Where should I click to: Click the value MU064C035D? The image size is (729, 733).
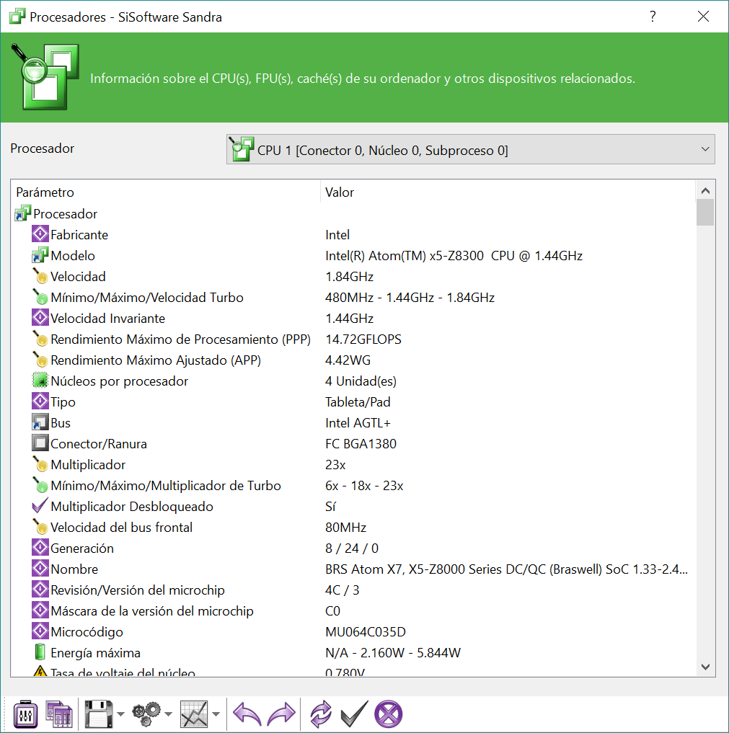click(366, 632)
